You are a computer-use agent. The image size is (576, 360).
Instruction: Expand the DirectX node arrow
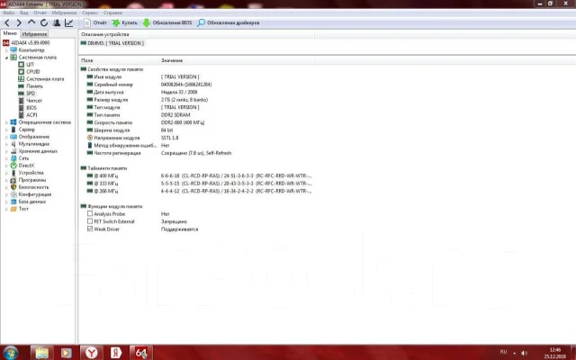point(6,166)
